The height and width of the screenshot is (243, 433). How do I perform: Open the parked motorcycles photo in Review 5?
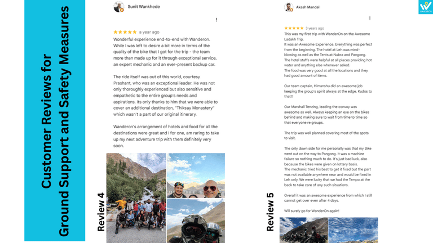(x=303, y=230)
